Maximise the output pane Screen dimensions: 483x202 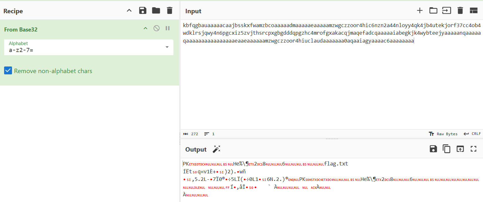coord(473,149)
